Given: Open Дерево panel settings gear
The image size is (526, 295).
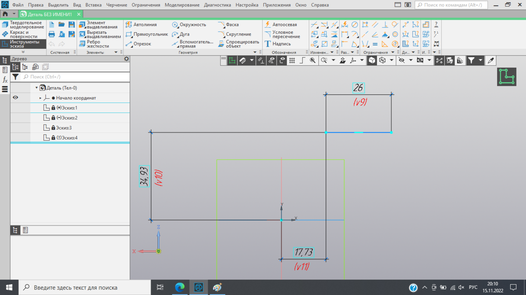Looking at the screenshot, I should 127,59.
